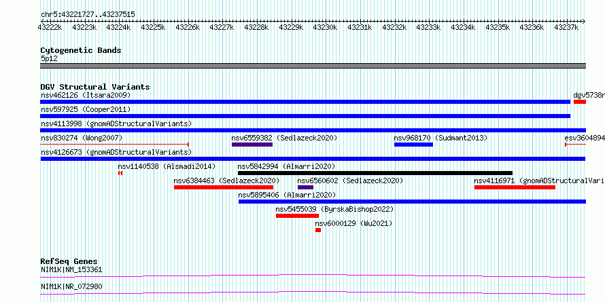
Task: Click the gray 5p12 cytogenetic band bar
Action: (x=313, y=66)
